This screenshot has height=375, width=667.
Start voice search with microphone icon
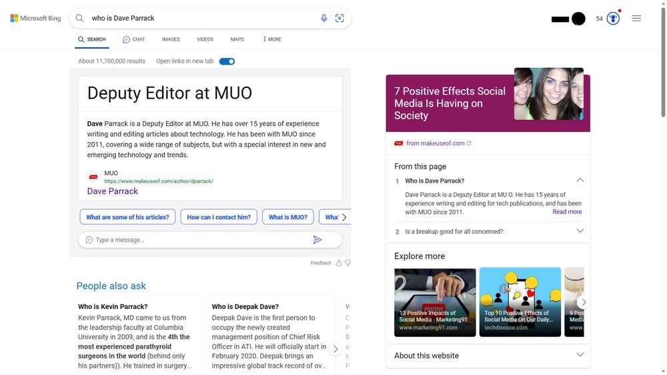(x=323, y=18)
